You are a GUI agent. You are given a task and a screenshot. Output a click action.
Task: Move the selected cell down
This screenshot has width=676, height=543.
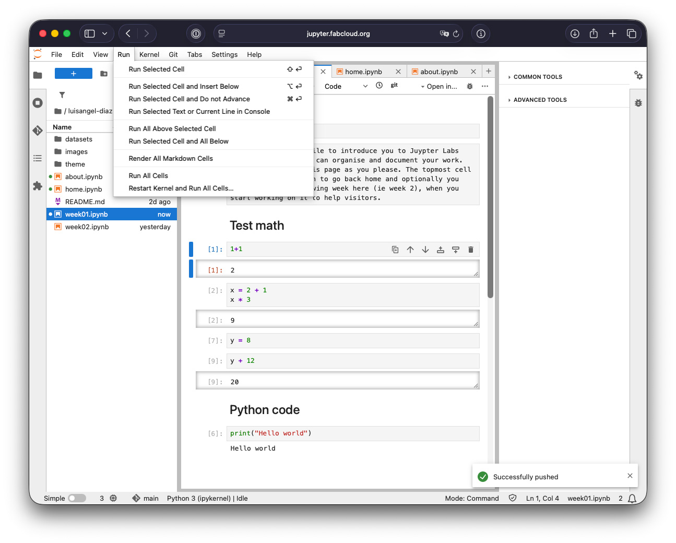[425, 250]
